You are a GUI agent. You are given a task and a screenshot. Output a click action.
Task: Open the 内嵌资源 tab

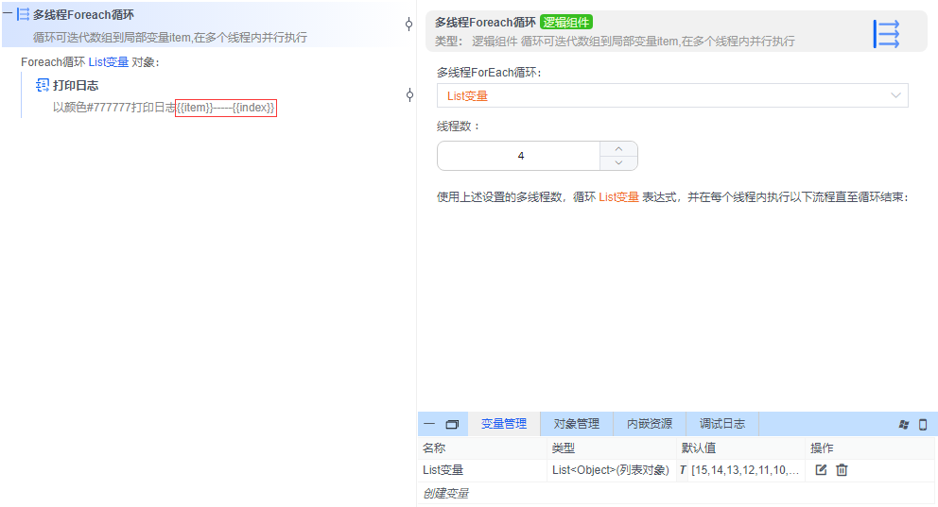point(649,424)
